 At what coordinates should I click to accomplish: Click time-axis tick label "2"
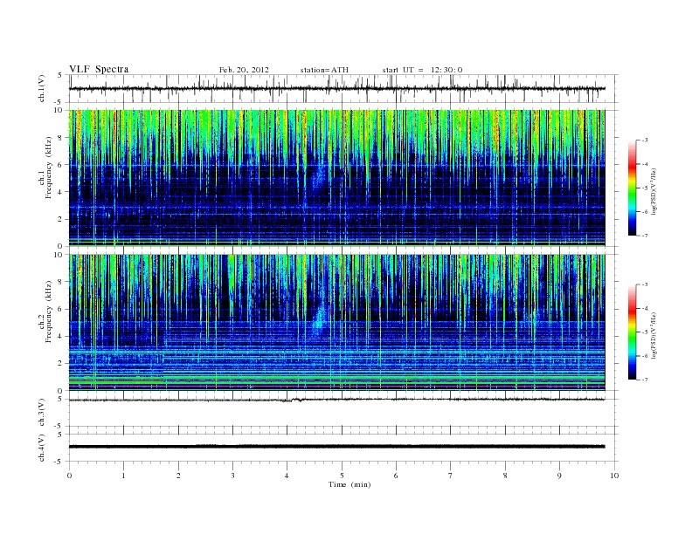(178, 476)
